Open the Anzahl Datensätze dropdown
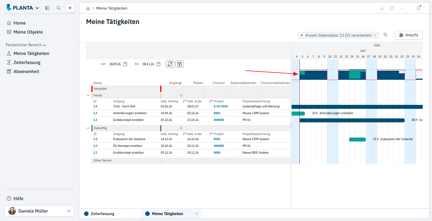432x221 pixels. (x=338, y=35)
